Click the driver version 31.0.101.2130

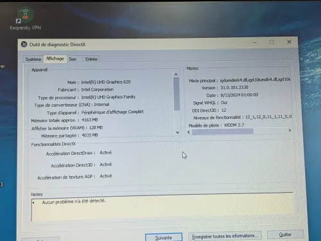tap(234, 87)
